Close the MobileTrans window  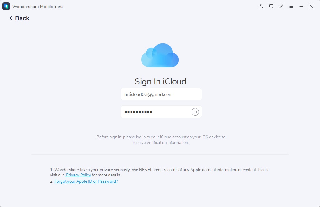click(311, 7)
